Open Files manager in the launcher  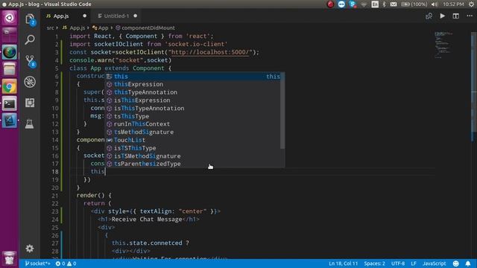(10, 69)
